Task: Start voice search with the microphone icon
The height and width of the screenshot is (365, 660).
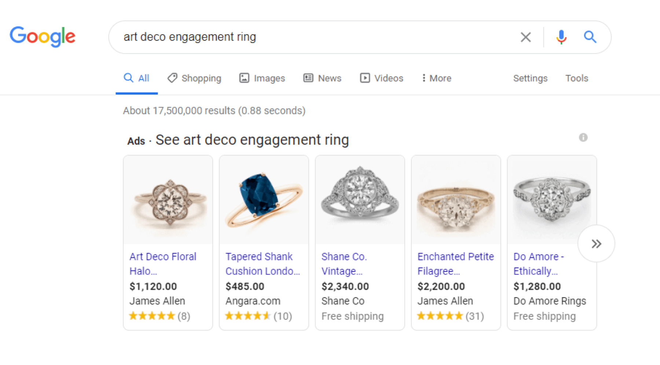Action: 561,37
